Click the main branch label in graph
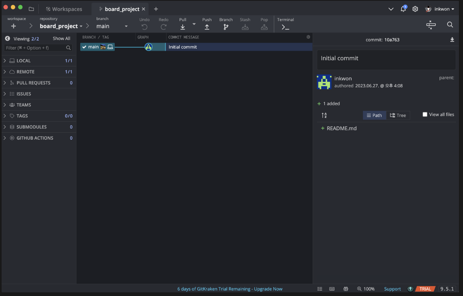The height and width of the screenshot is (296, 463). pos(97,47)
